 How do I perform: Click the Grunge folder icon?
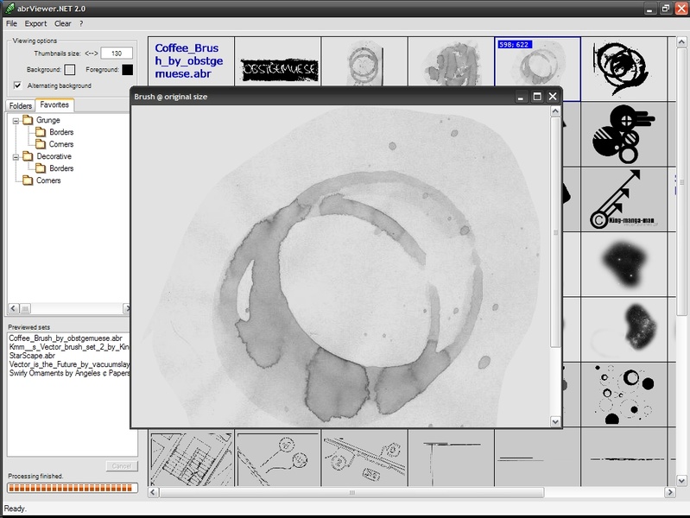(28, 120)
